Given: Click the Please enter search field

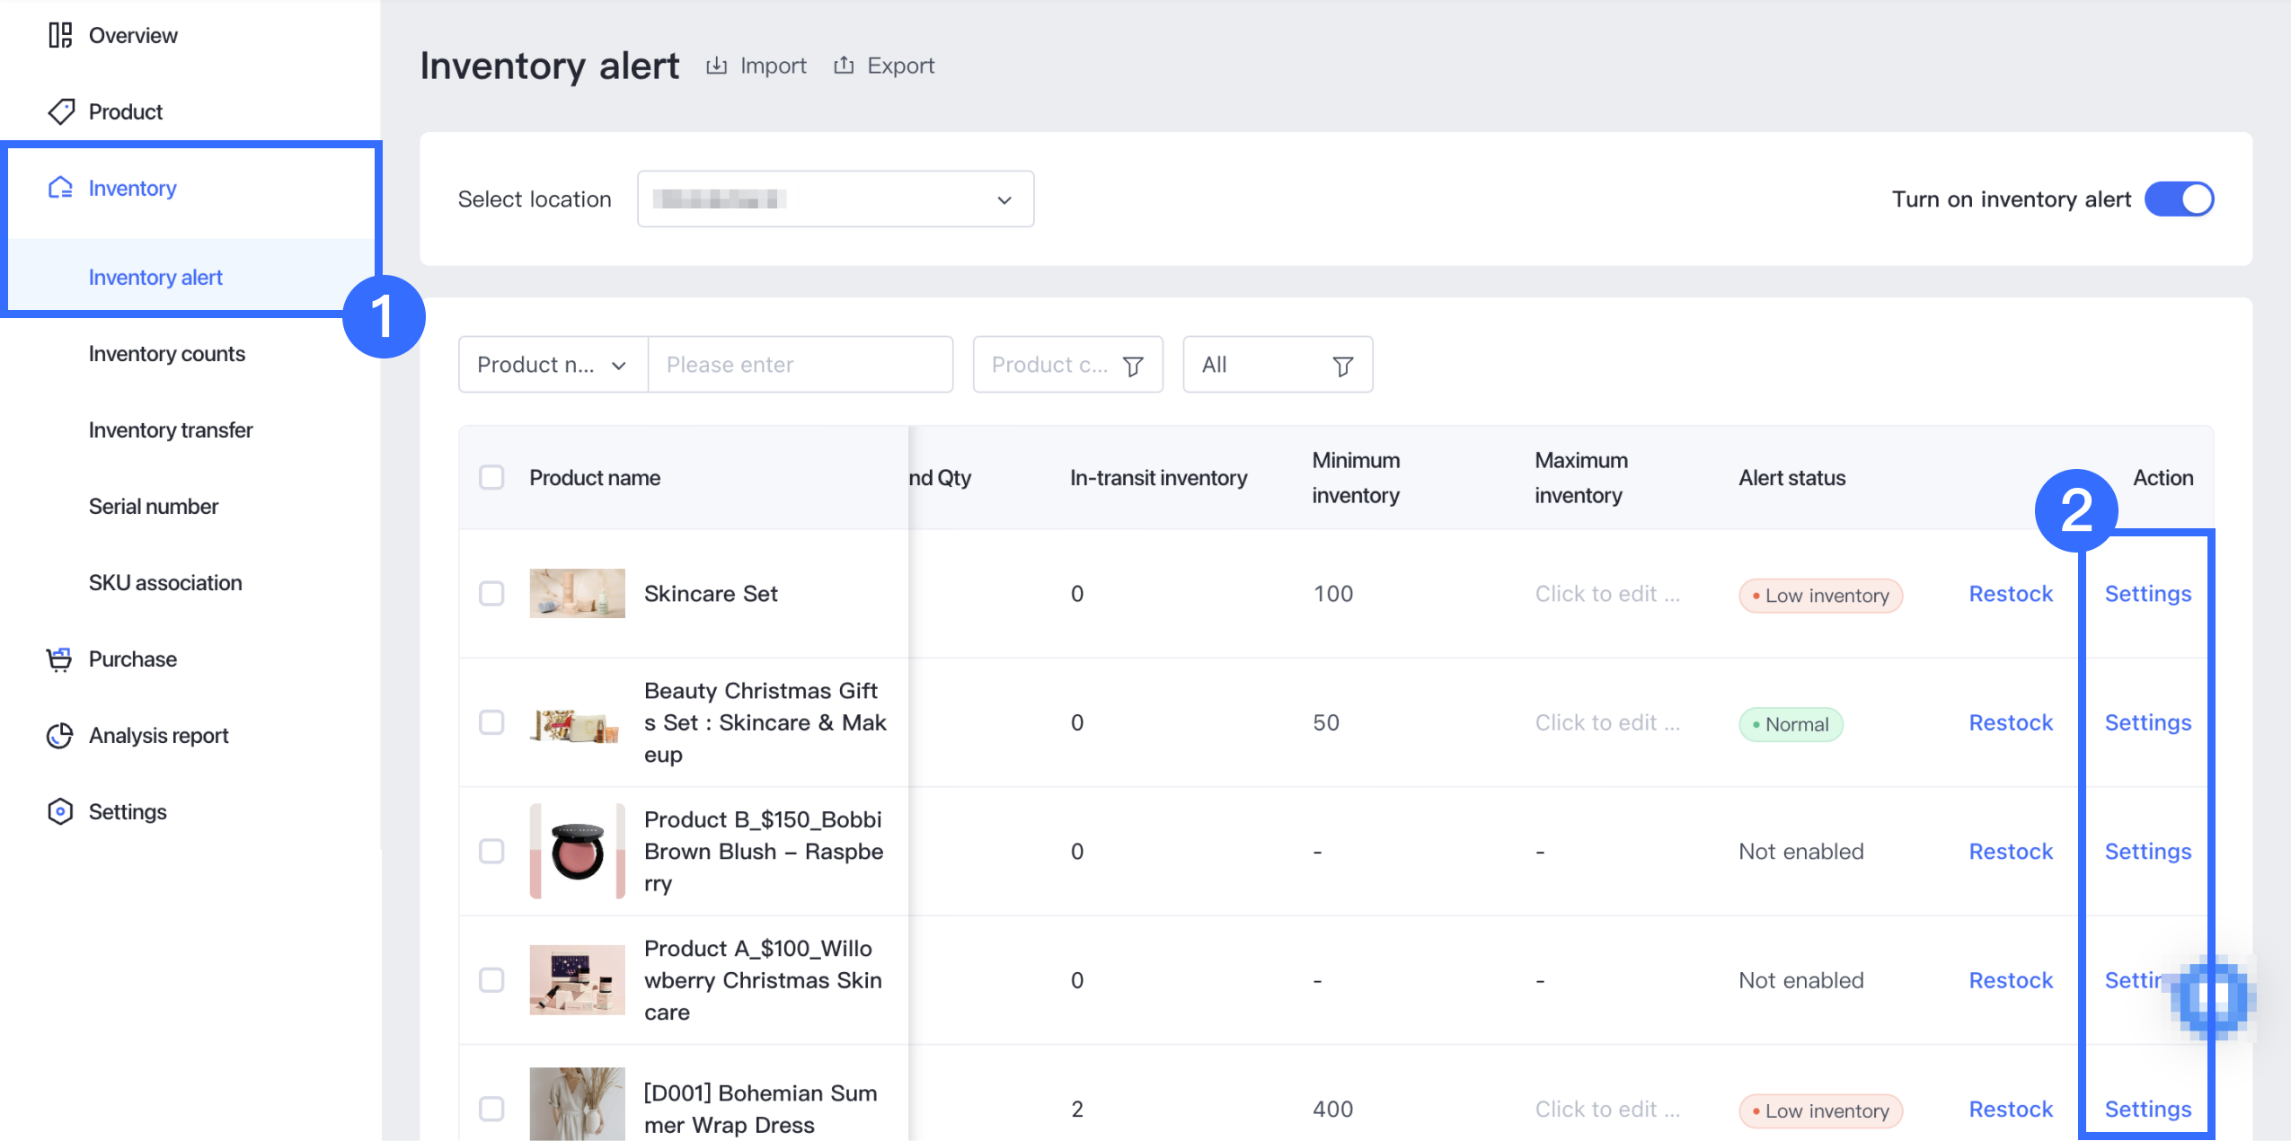Looking at the screenshot, I should [x=800, y=365].
